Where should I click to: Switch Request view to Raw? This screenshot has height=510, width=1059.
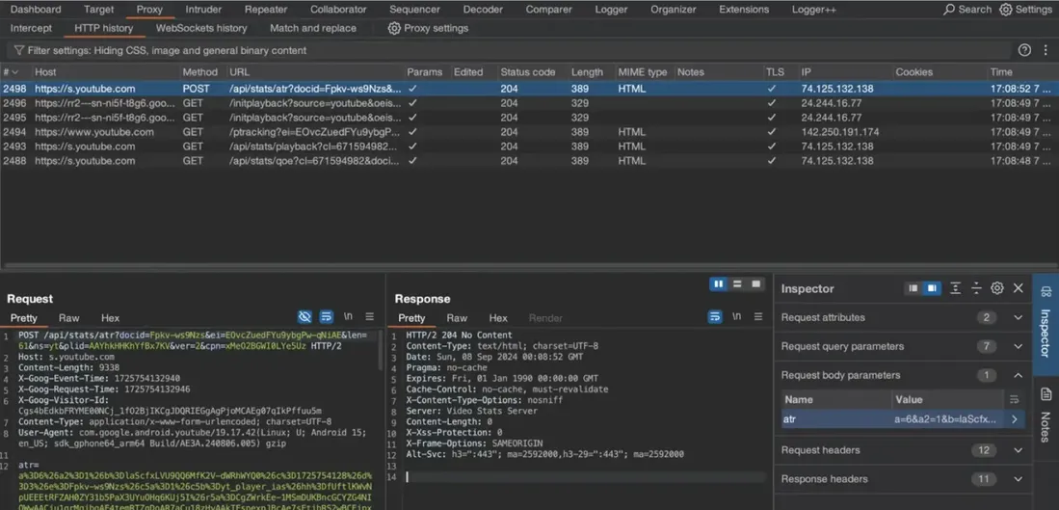68,318
